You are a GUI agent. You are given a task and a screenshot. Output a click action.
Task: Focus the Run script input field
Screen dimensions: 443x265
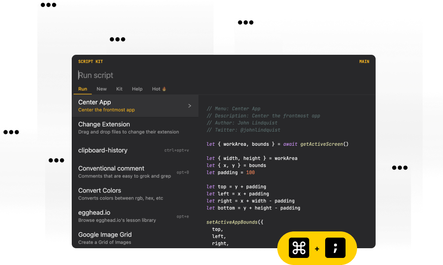223,75
